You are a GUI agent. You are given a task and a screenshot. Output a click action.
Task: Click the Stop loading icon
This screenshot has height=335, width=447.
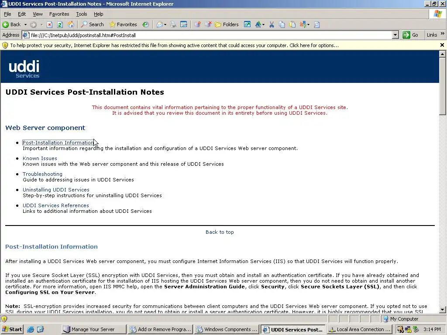pos(50,24)
